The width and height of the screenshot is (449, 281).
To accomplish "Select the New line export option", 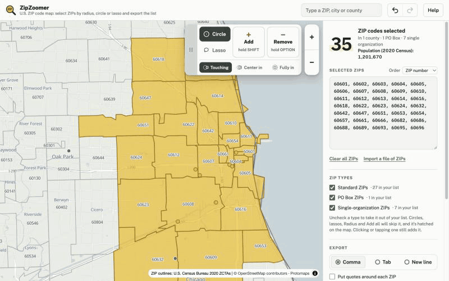I will click(x=418, y=262).
